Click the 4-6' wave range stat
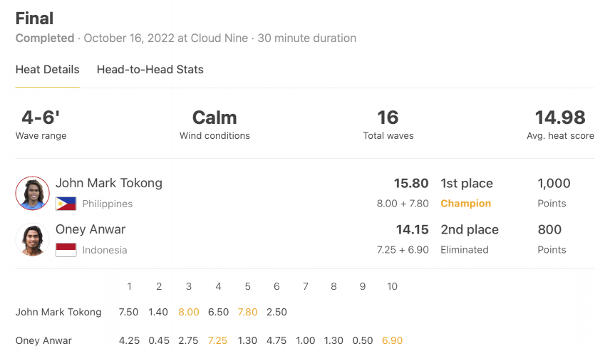 point(41,125)
